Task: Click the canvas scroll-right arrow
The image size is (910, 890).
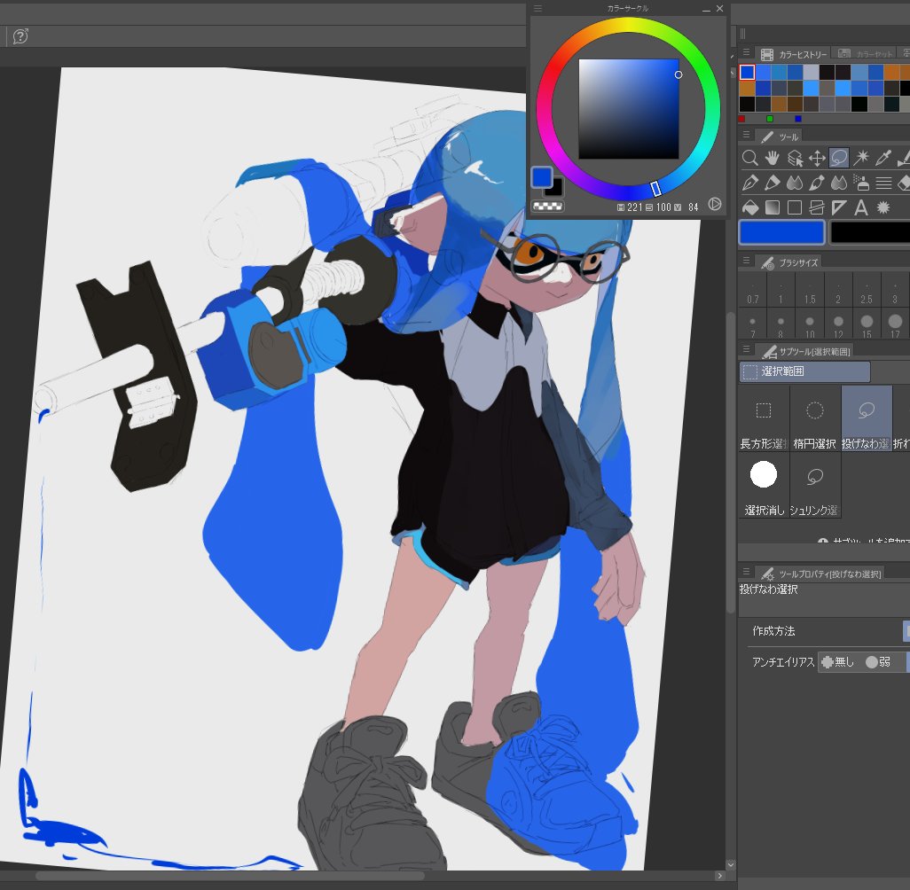Action: click(x=719, y=876)
